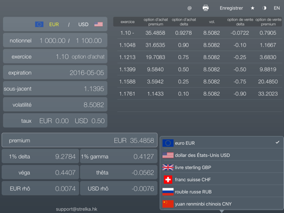284x213 pixels.
Task: Open support@strelka.hk email link
Action: coord(76,209)
